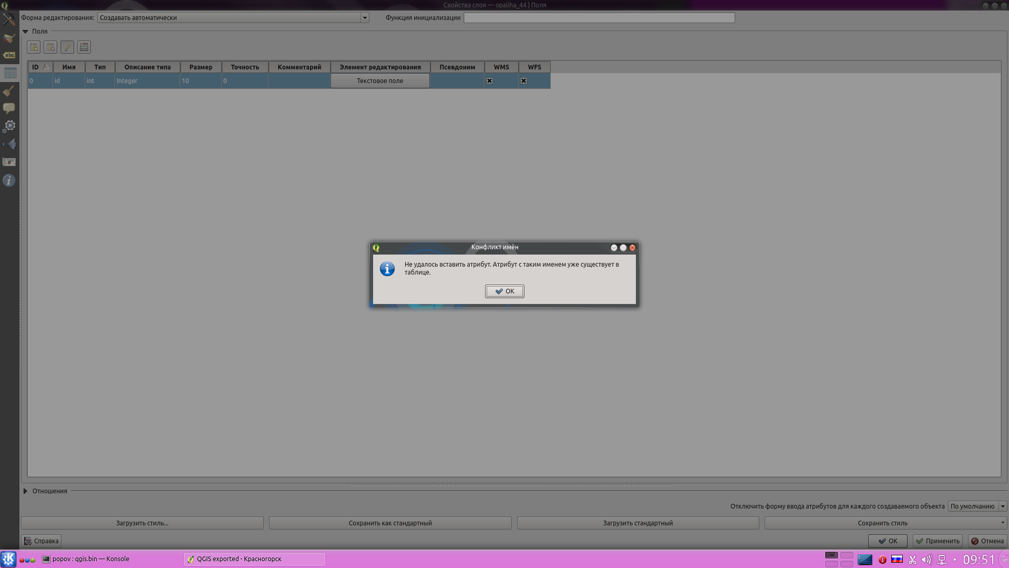This screenshot has height=568, width=1009.
Task: Open the General settings hammer icon
Action: tap(9, 19)
